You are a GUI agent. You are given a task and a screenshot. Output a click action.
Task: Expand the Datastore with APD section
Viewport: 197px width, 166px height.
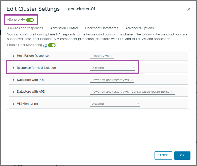13,92
